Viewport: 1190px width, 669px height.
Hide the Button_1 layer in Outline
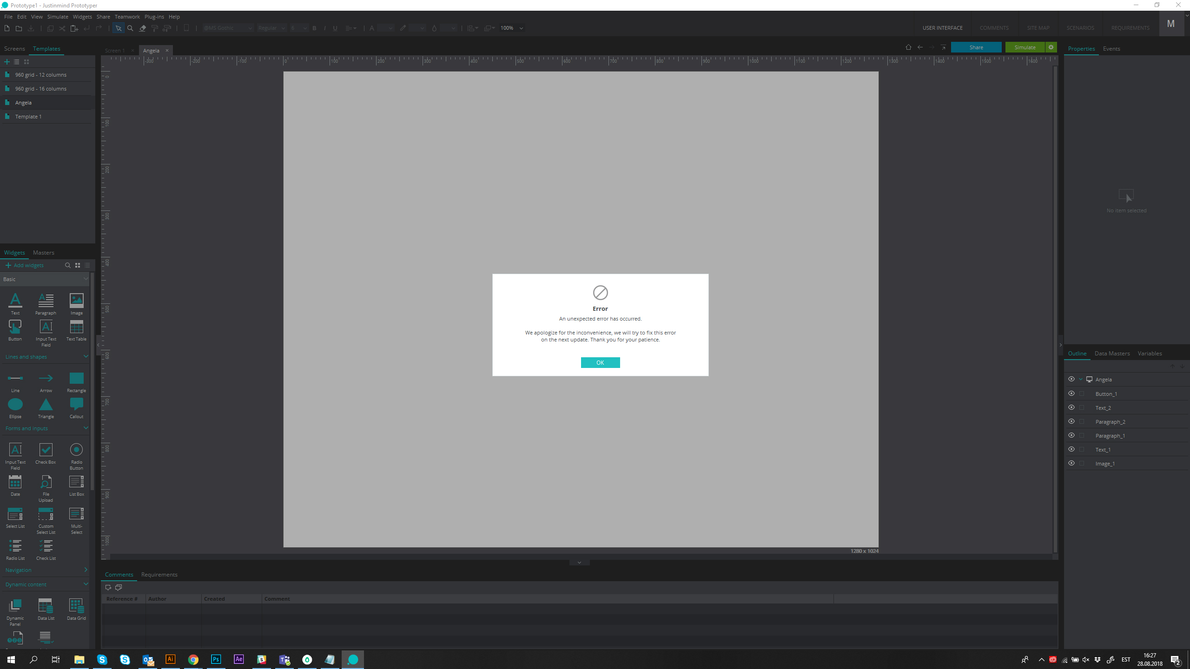coord(1071,394)
